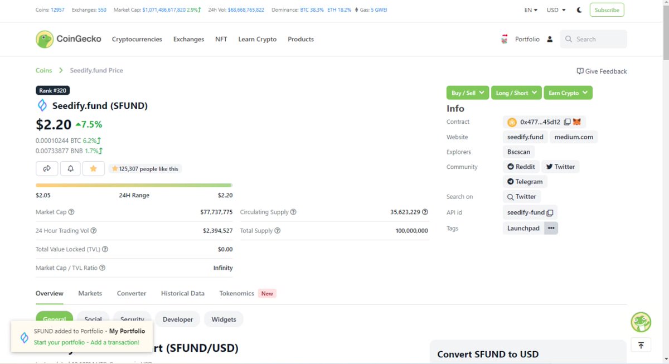Viewport: 669px width, 364px height.
Task: Click the Exchanges count 550 link
Action: [x=102, y=10]
